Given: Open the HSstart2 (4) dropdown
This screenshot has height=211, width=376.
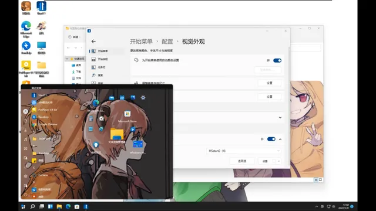Looking at the screenshot, I should [244, 151].
